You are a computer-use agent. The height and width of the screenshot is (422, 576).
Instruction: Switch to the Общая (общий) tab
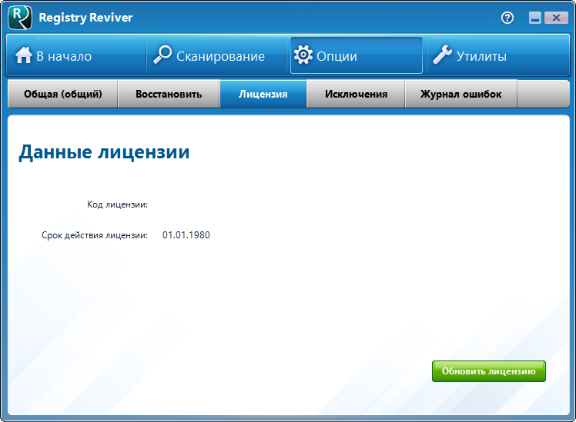63,95
